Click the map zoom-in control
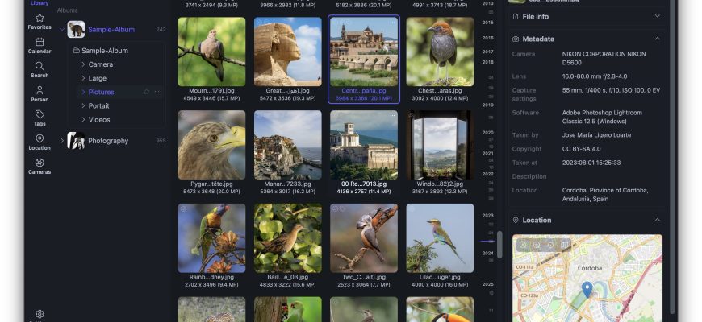Viewport: 702px width, 322px height. point(524,245)
